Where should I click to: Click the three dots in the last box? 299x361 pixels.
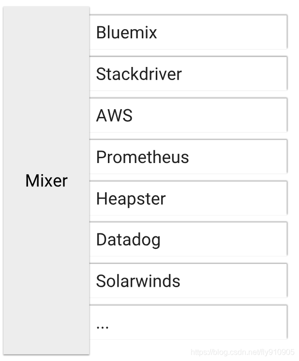point(103,326)
